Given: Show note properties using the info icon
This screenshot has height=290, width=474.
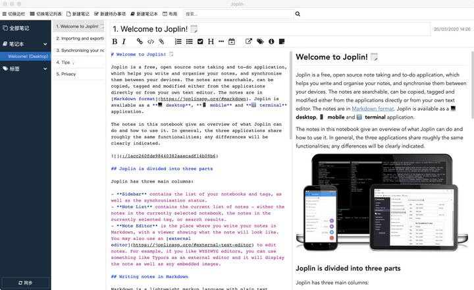Looking at the screenshot, I should [x=271, y=42].
